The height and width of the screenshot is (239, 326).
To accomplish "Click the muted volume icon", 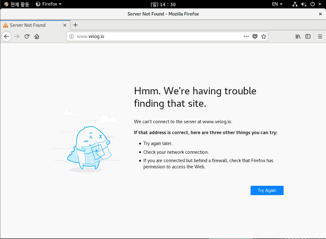I will pyautogui.click(x=304, y=4).
